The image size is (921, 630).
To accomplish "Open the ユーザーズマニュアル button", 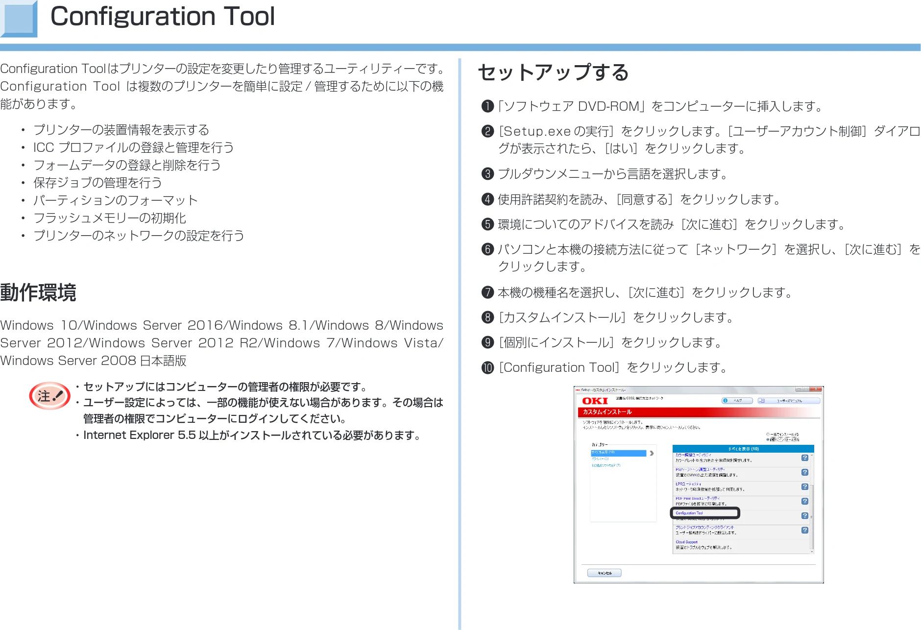I will (789, 400).
